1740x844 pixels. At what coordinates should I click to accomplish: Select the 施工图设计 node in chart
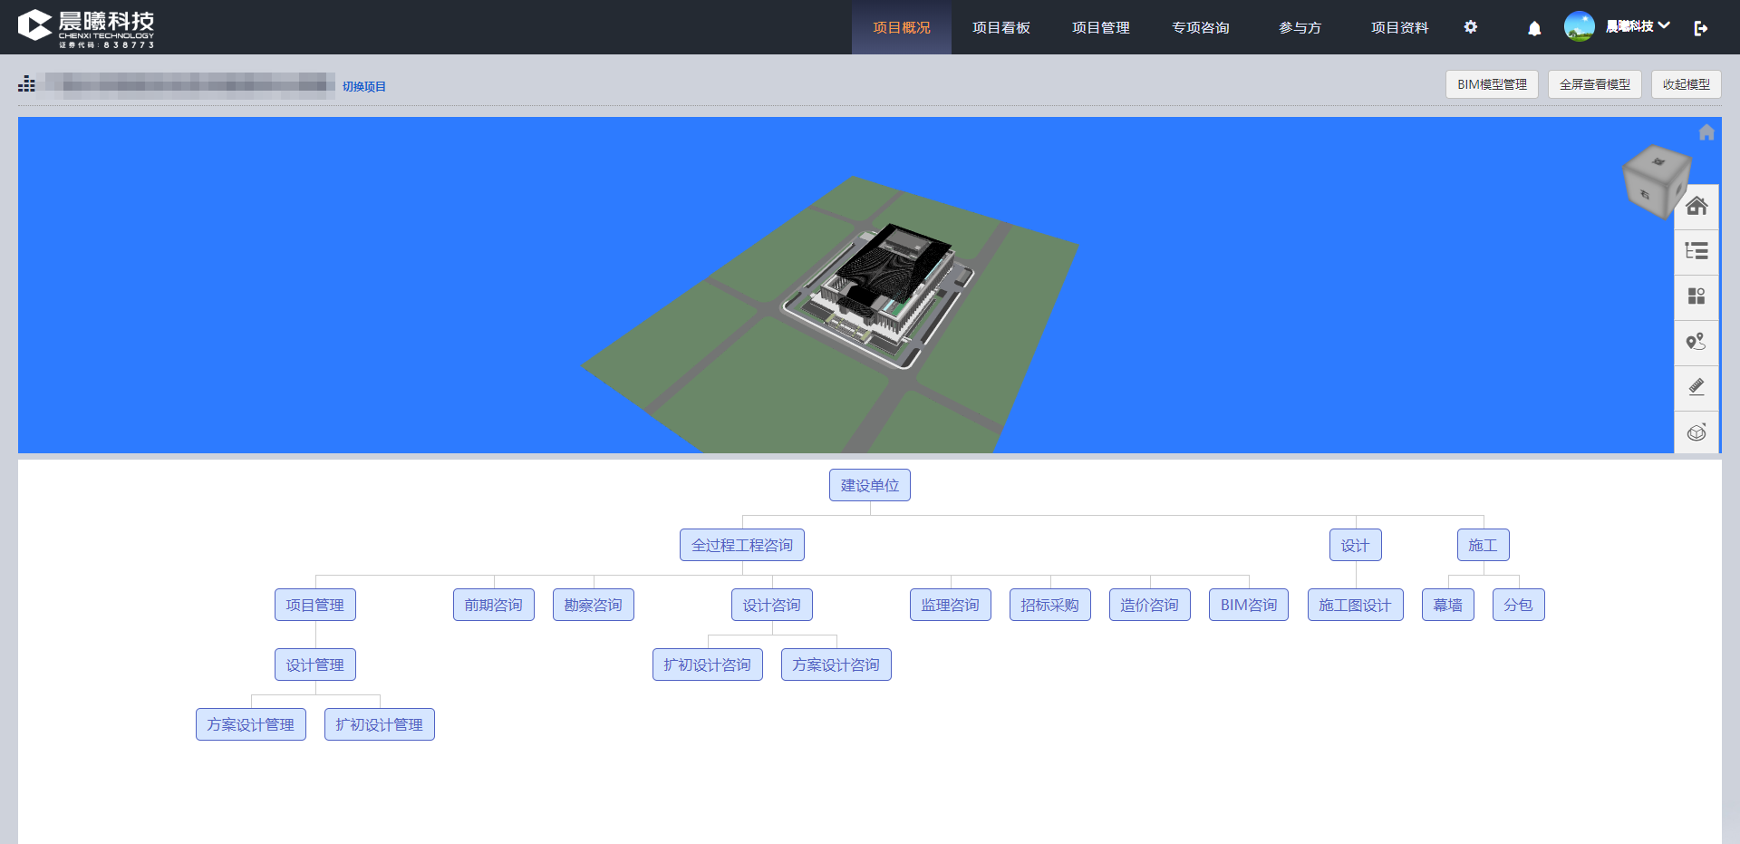1355,605
